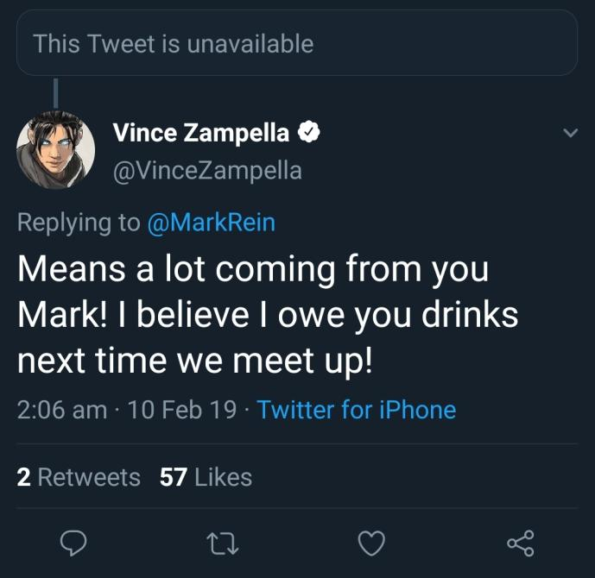Click the tweet line 'next time we meet up!'
Viewport: 595px width, 578px height.
pyautogui.click(x=195, y=361)
